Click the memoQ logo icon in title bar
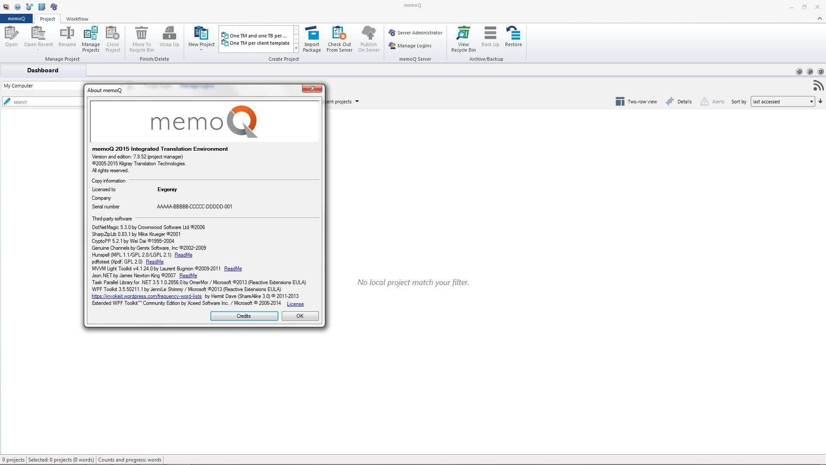The width and height of the screenshot is (826, 465). tap(6, 7)
